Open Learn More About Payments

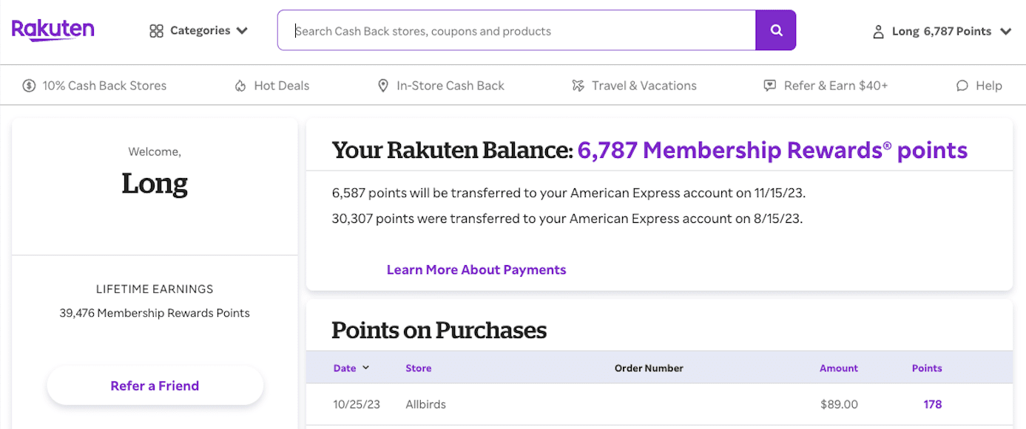[x=476, y=270]
